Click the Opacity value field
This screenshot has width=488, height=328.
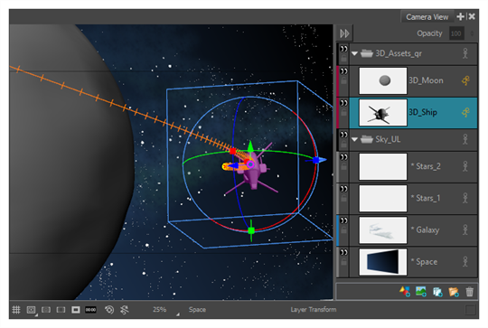[456, 33]
